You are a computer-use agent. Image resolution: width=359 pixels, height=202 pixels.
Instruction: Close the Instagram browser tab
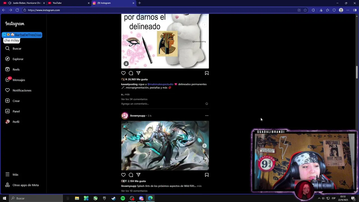133,3
